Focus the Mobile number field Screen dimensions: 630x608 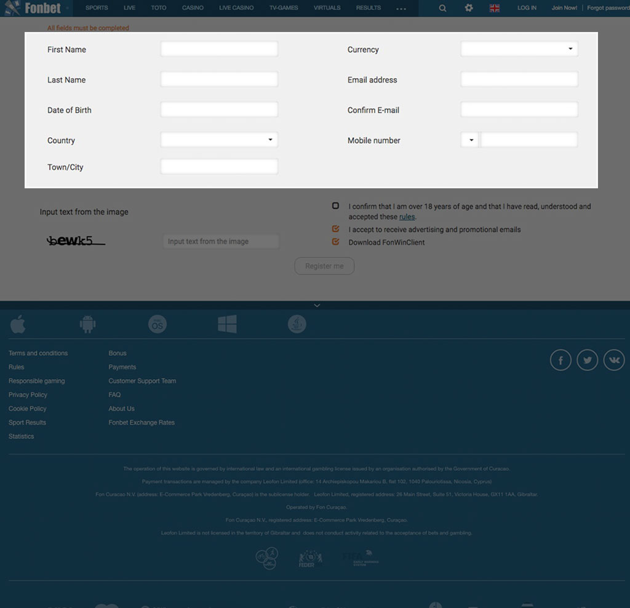pyautogui.click(x=529, y=140)
